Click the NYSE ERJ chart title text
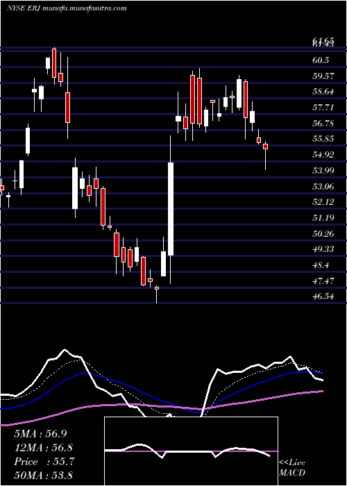The image size is (347, 486). click(x=67, y=8)
